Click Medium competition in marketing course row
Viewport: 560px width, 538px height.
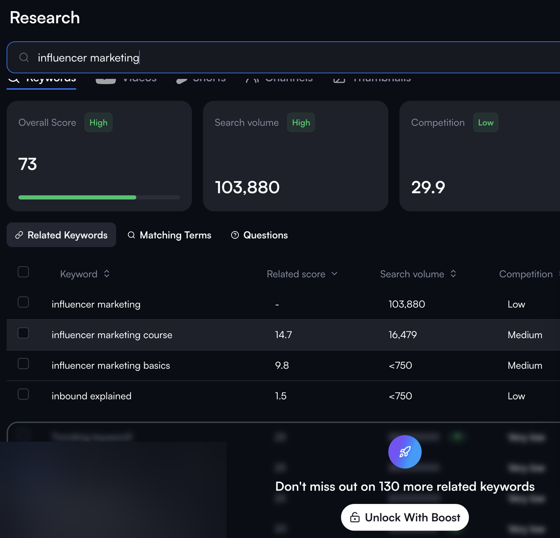click(525, 335)
